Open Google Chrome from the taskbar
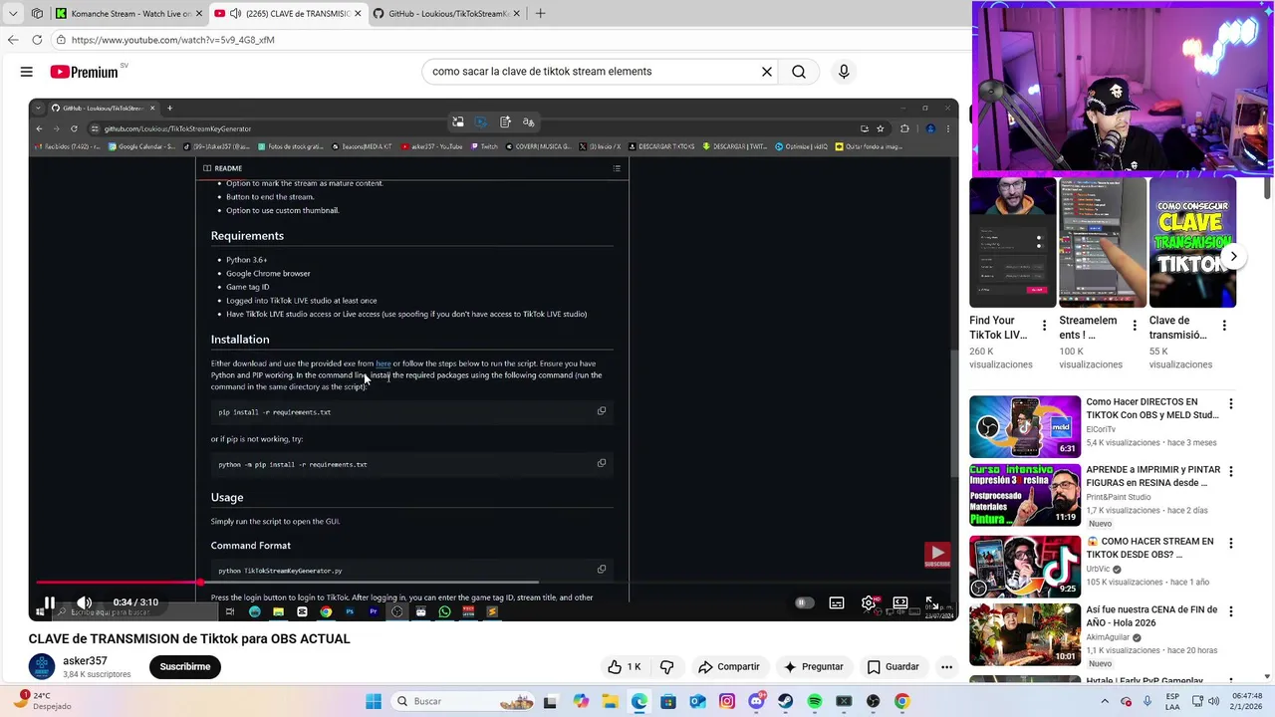 tap(902, 701)
